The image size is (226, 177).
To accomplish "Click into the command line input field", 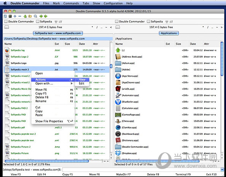I will click(x=141, y=170).
